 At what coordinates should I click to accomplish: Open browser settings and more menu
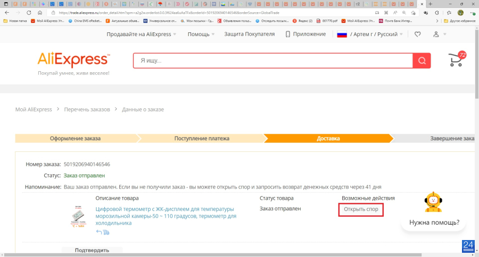tap(472, 13)
